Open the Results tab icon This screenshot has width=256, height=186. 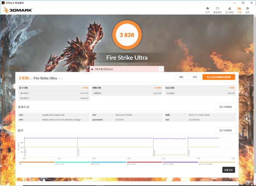click(239, 9)
